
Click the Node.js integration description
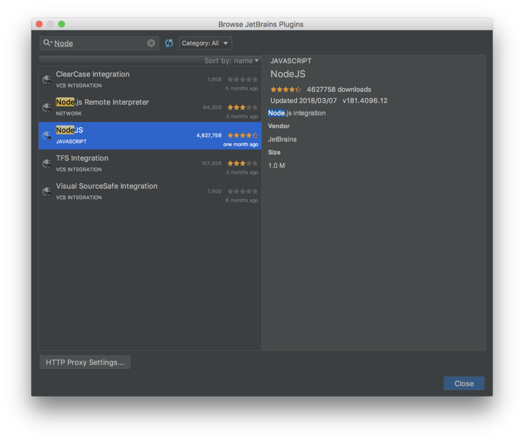pyautogui.click(x=297, y=113)
